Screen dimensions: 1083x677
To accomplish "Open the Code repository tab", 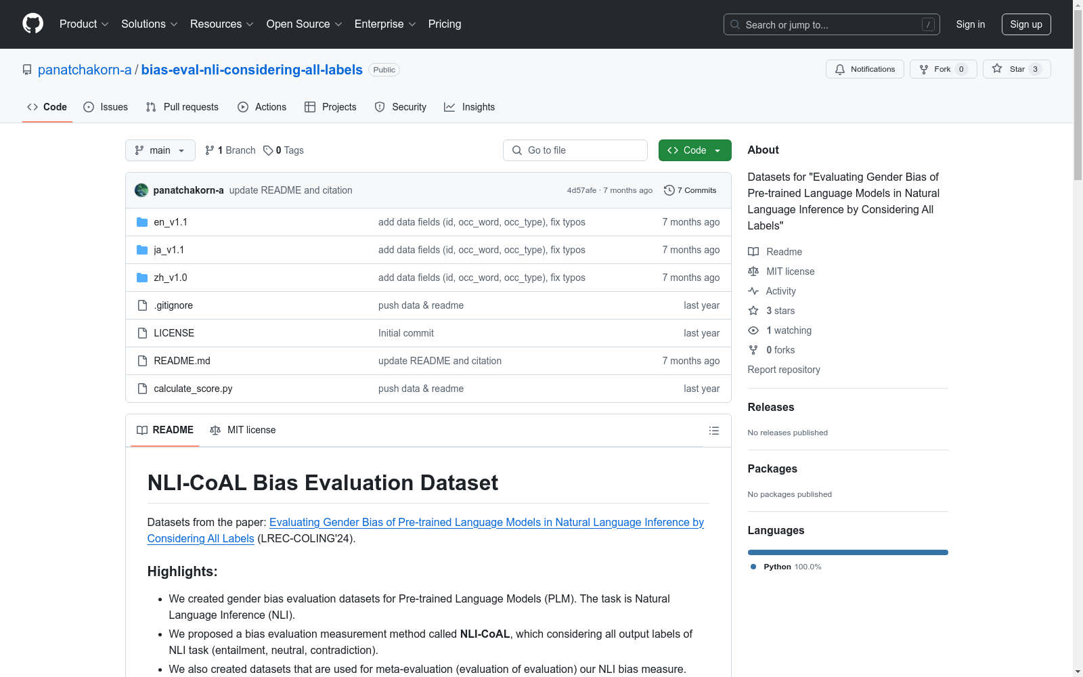I will tap(47, 107).
